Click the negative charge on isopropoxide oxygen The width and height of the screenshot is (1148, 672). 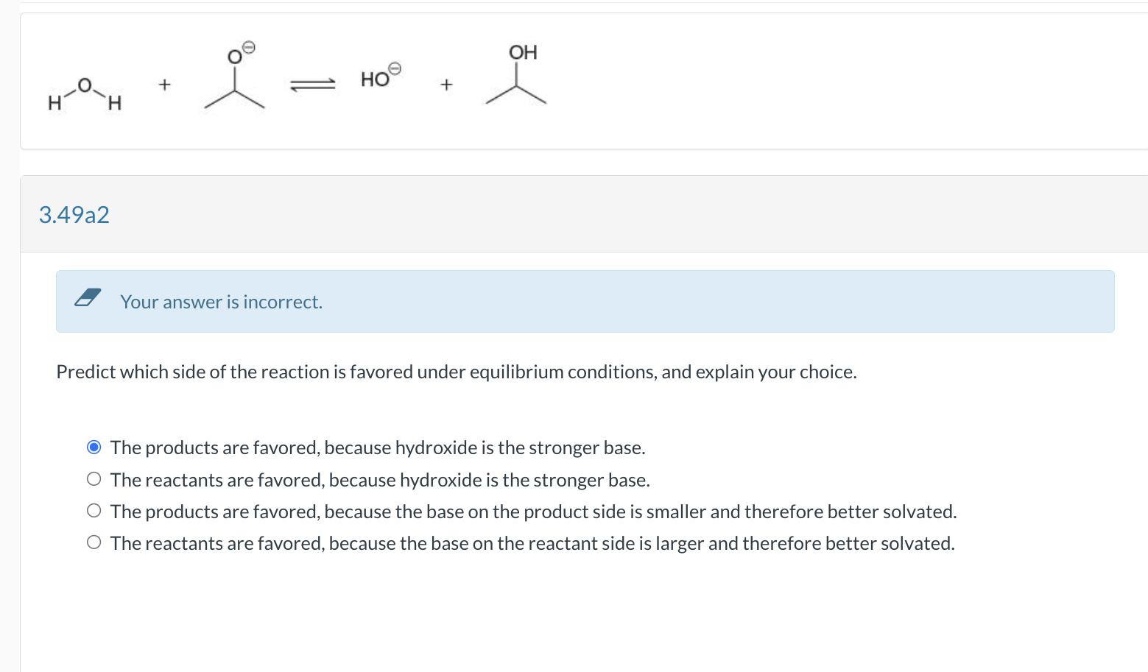coord(249,48)
